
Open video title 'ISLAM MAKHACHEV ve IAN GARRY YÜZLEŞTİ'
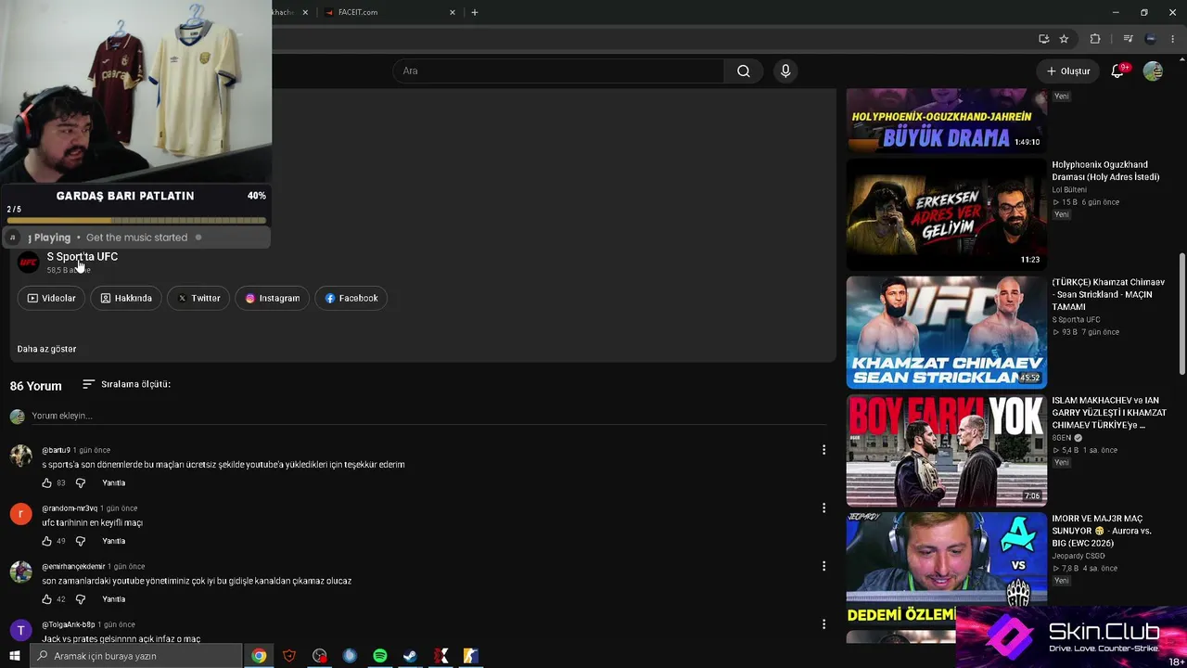click(1109, 413)
